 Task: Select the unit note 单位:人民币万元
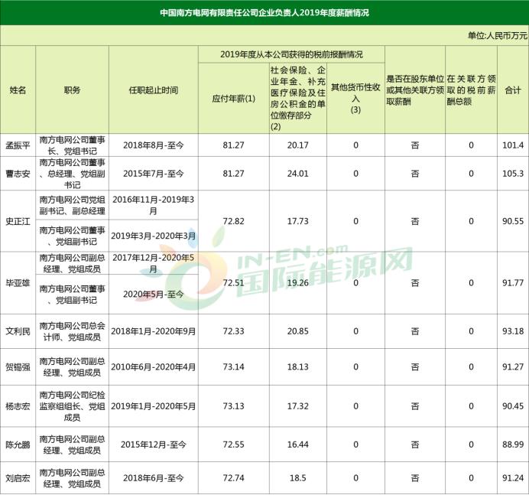(498, 35)
